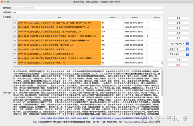Click row header number 375
This screenshot has width=193, height=126.
[x=15, y=27]
